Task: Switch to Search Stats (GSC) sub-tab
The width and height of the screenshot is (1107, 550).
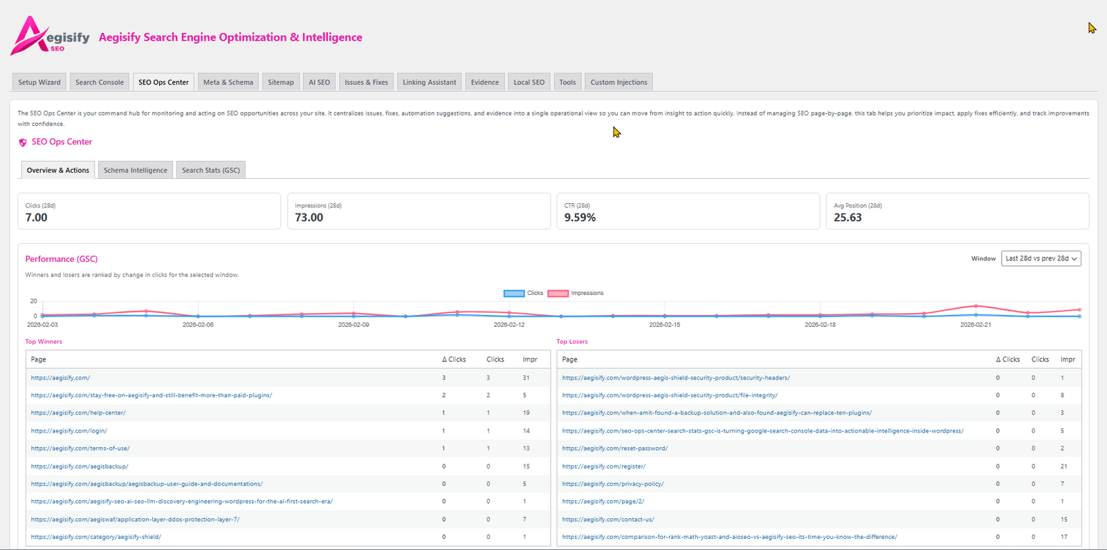Action: point(211,171)
